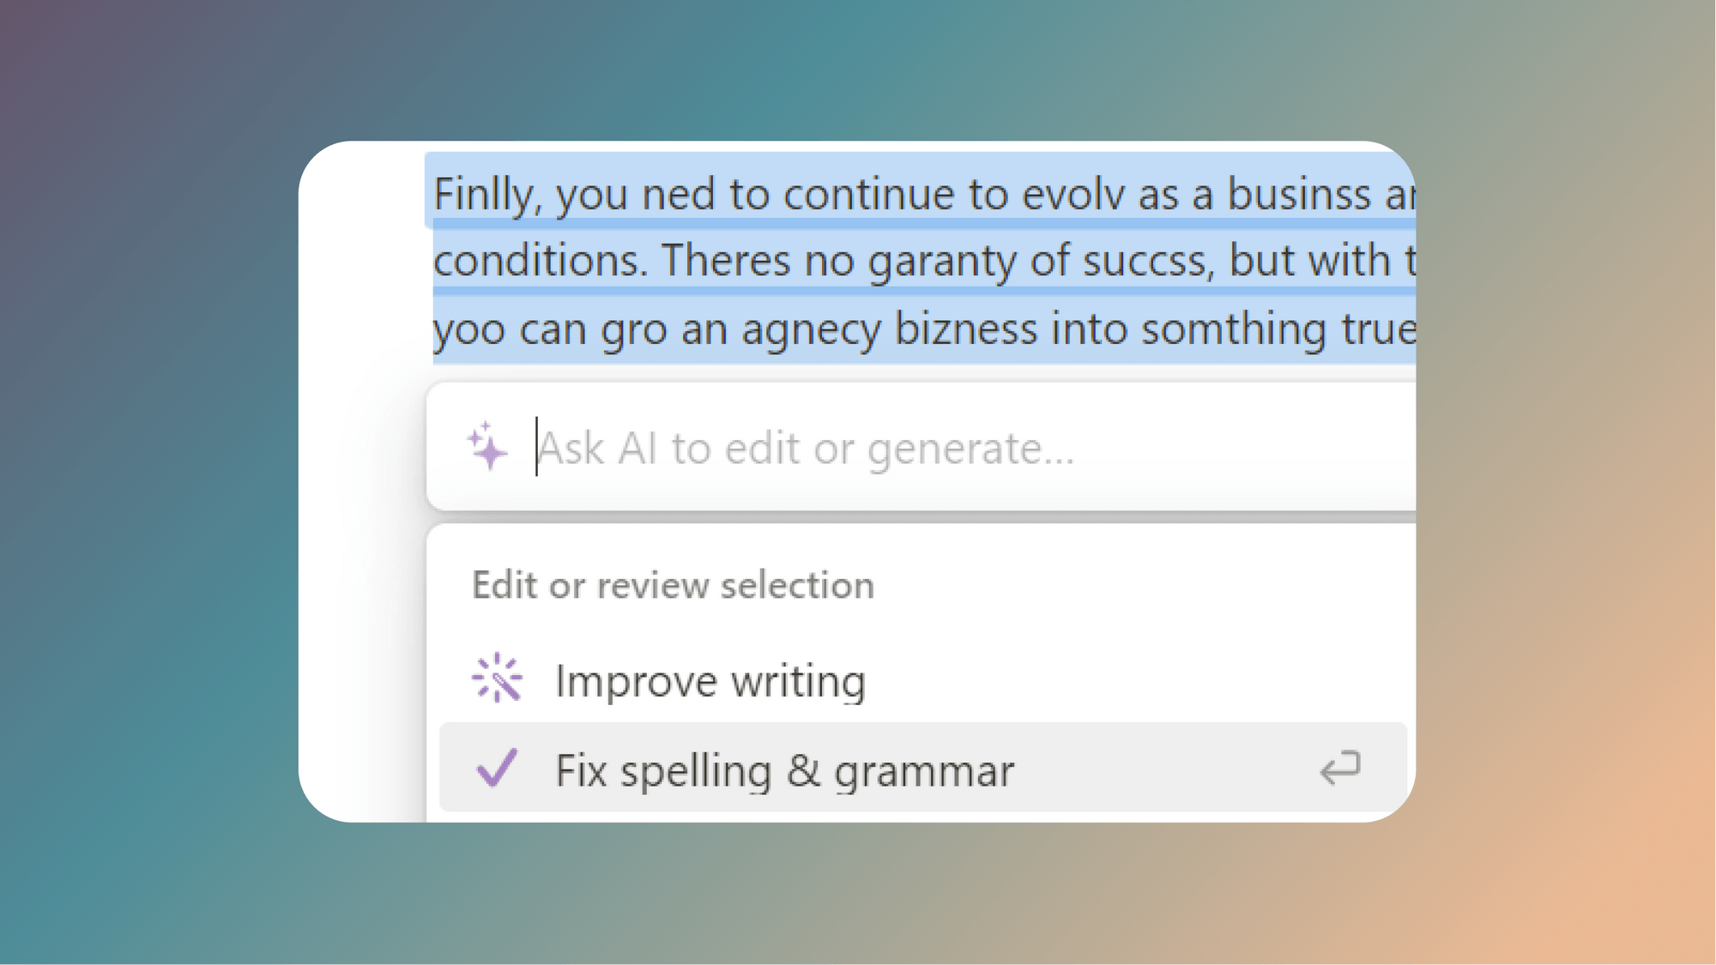Choose Fix spelling & grammar from the menu
This screenshot has height=965, width=1716.
coord(784,769)
